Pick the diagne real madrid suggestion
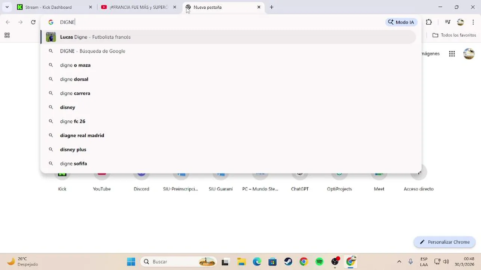Screen dimensions: 481x270 click(228, 135)
